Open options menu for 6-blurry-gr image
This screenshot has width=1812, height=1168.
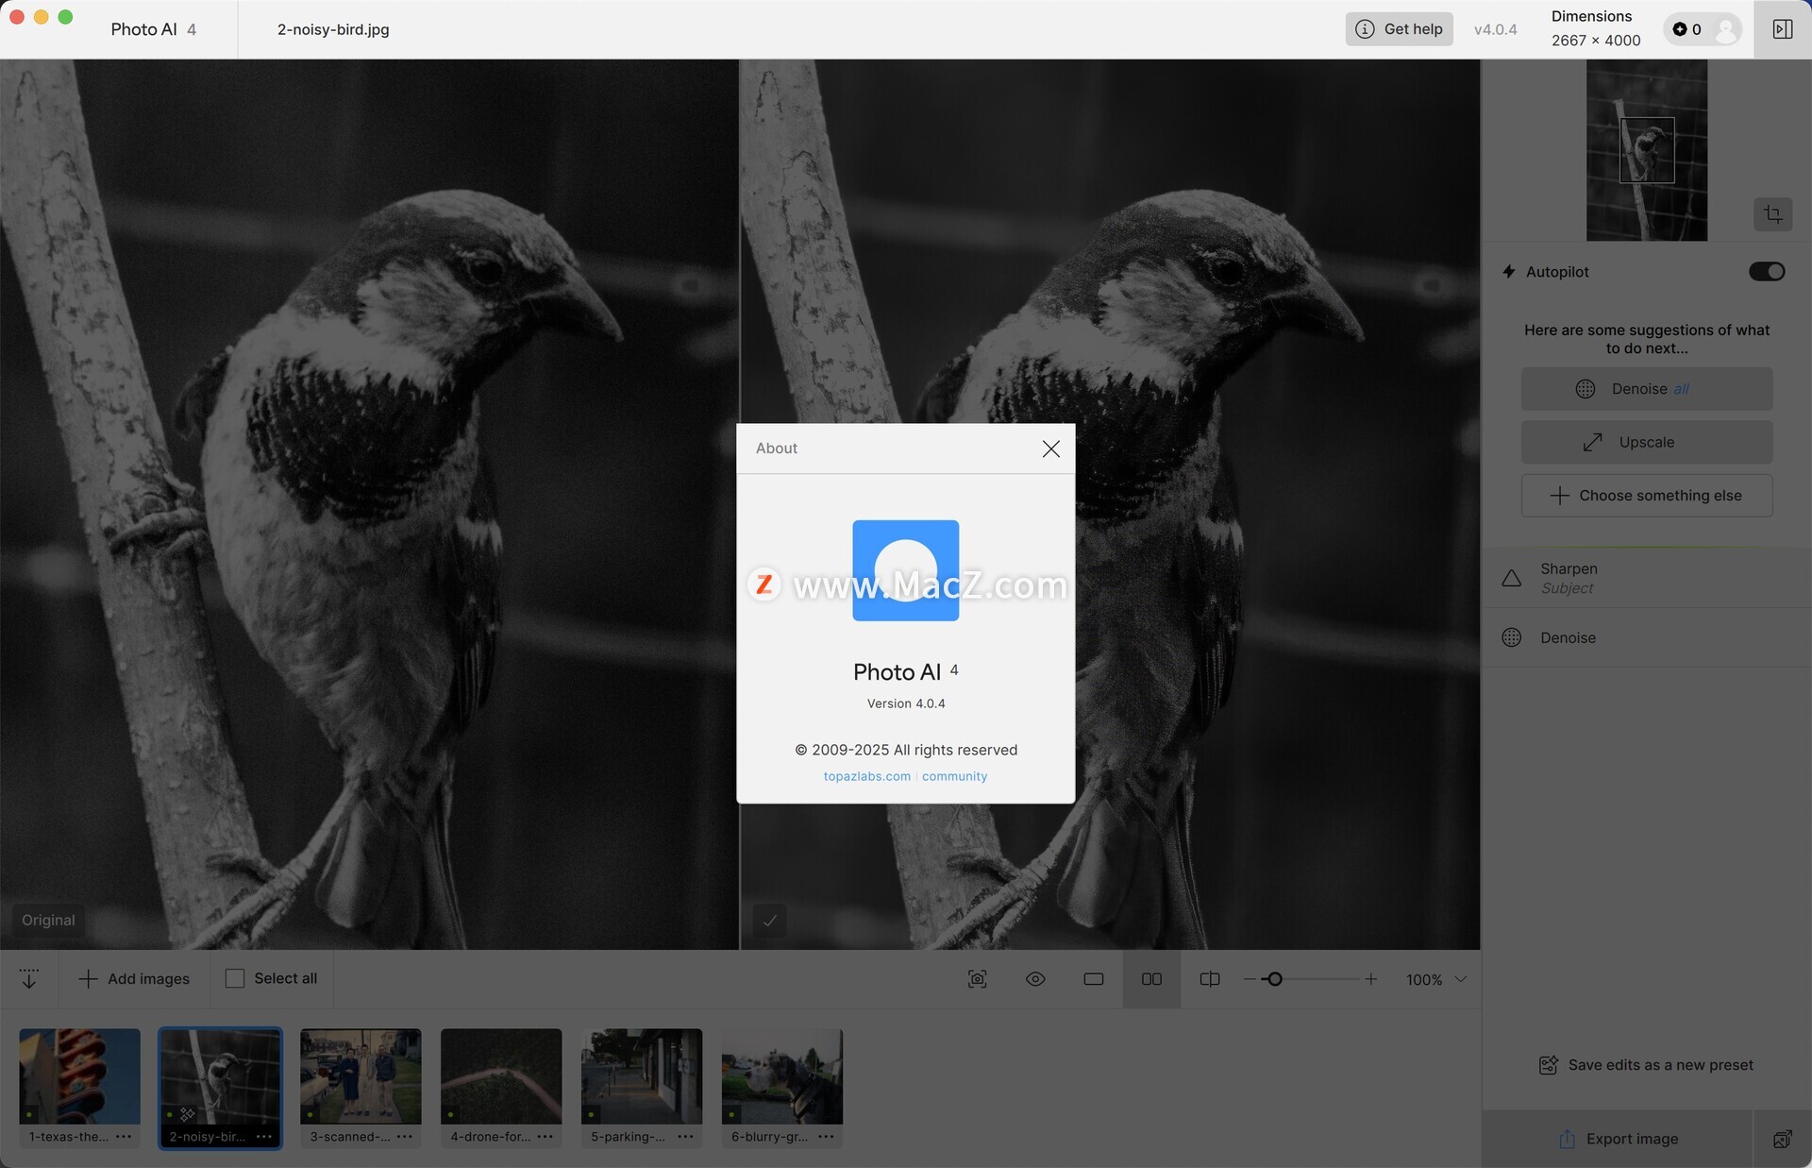click(827, 1137)
